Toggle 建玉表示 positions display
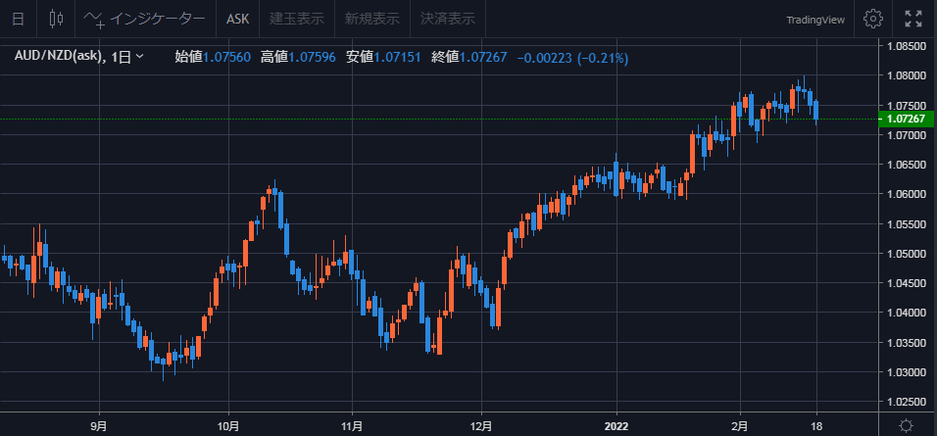The image size is (937, 436). (297, 19)
